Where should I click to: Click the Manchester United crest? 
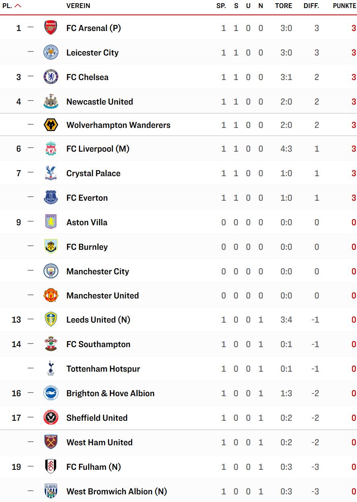51,295
